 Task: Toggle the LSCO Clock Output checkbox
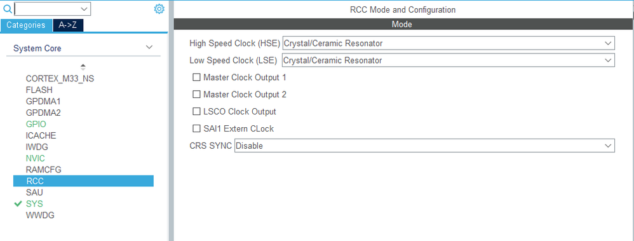[x=196, y=111]
